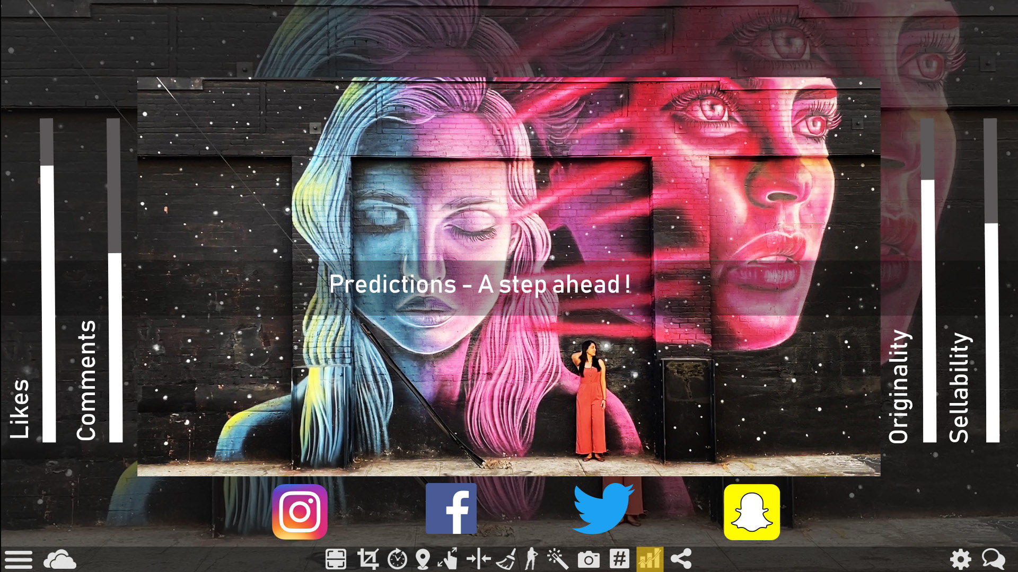
Task: Open the settings gear
Action: (961, 559)
